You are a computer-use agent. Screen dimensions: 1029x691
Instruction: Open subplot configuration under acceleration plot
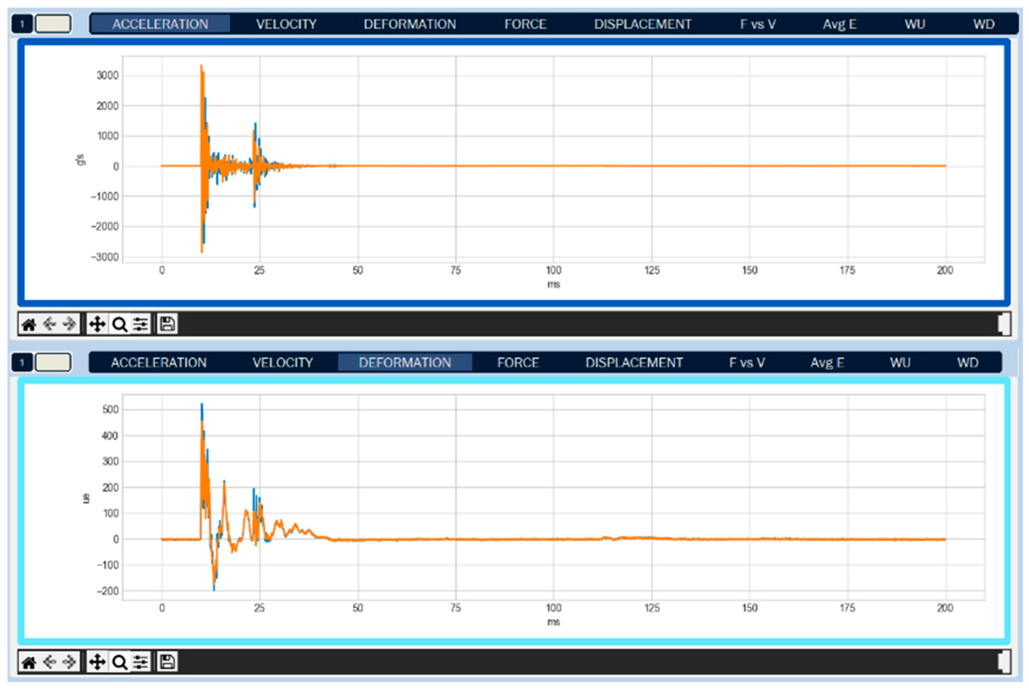point(141,325)
